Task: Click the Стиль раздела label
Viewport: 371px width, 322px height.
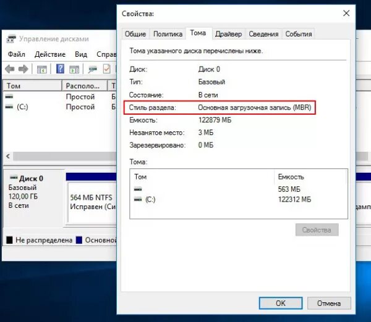Action: click(x=152, y=108)
